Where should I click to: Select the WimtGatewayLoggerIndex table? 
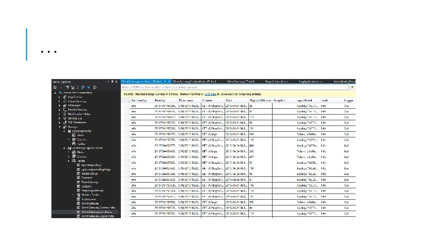(98, 216)
